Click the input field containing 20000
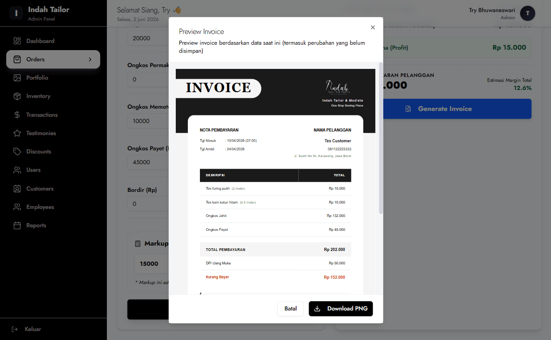This screenshot has width=551, height=340. point(148,38)
